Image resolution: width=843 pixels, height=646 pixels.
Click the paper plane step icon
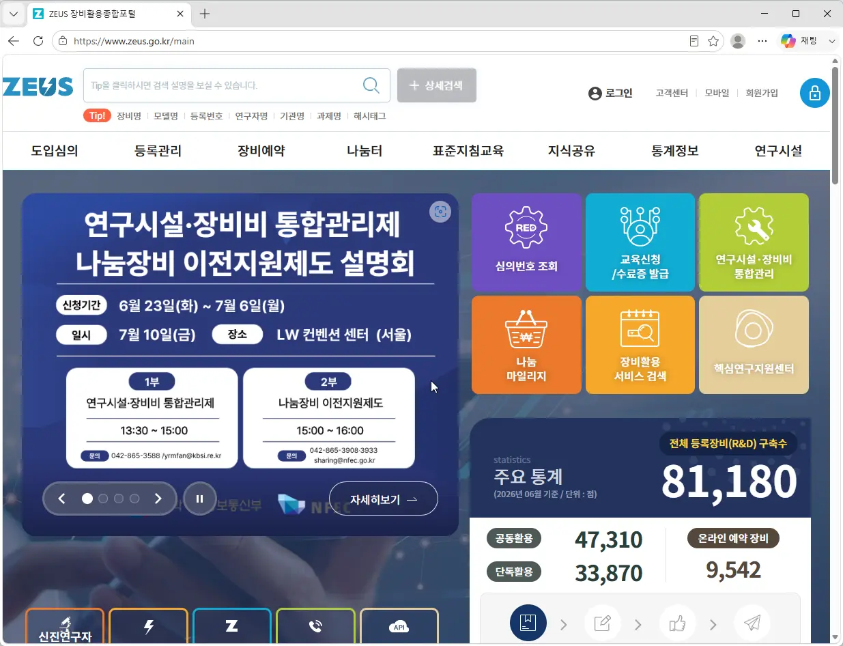[752, 623]
